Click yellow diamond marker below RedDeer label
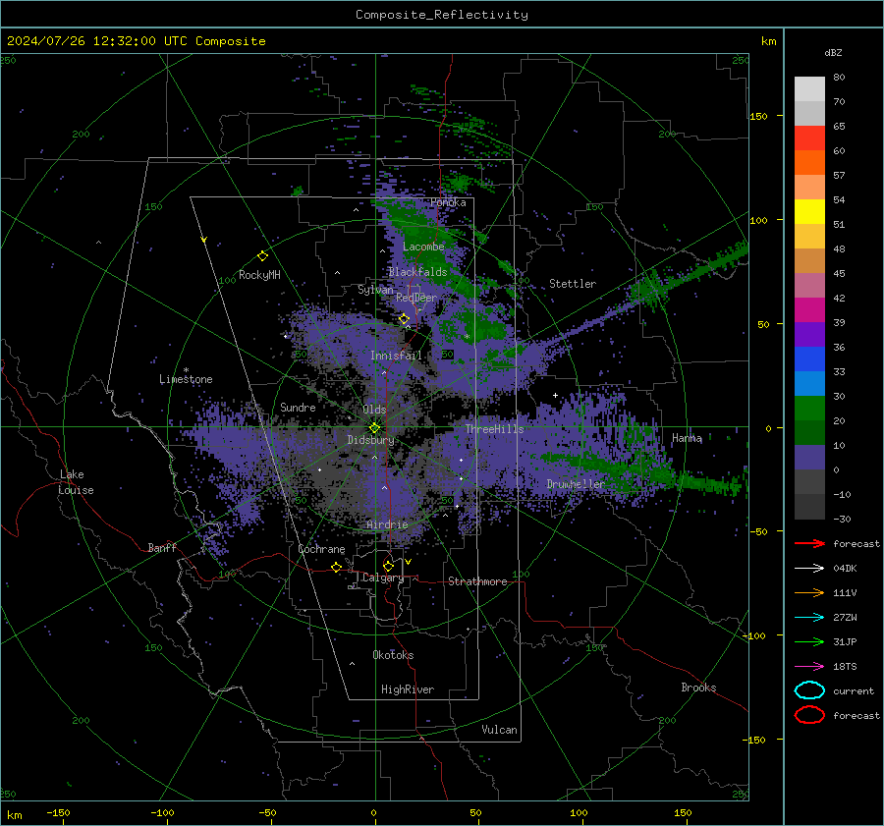This screenshot has height=826, width=884. [404, 319]
